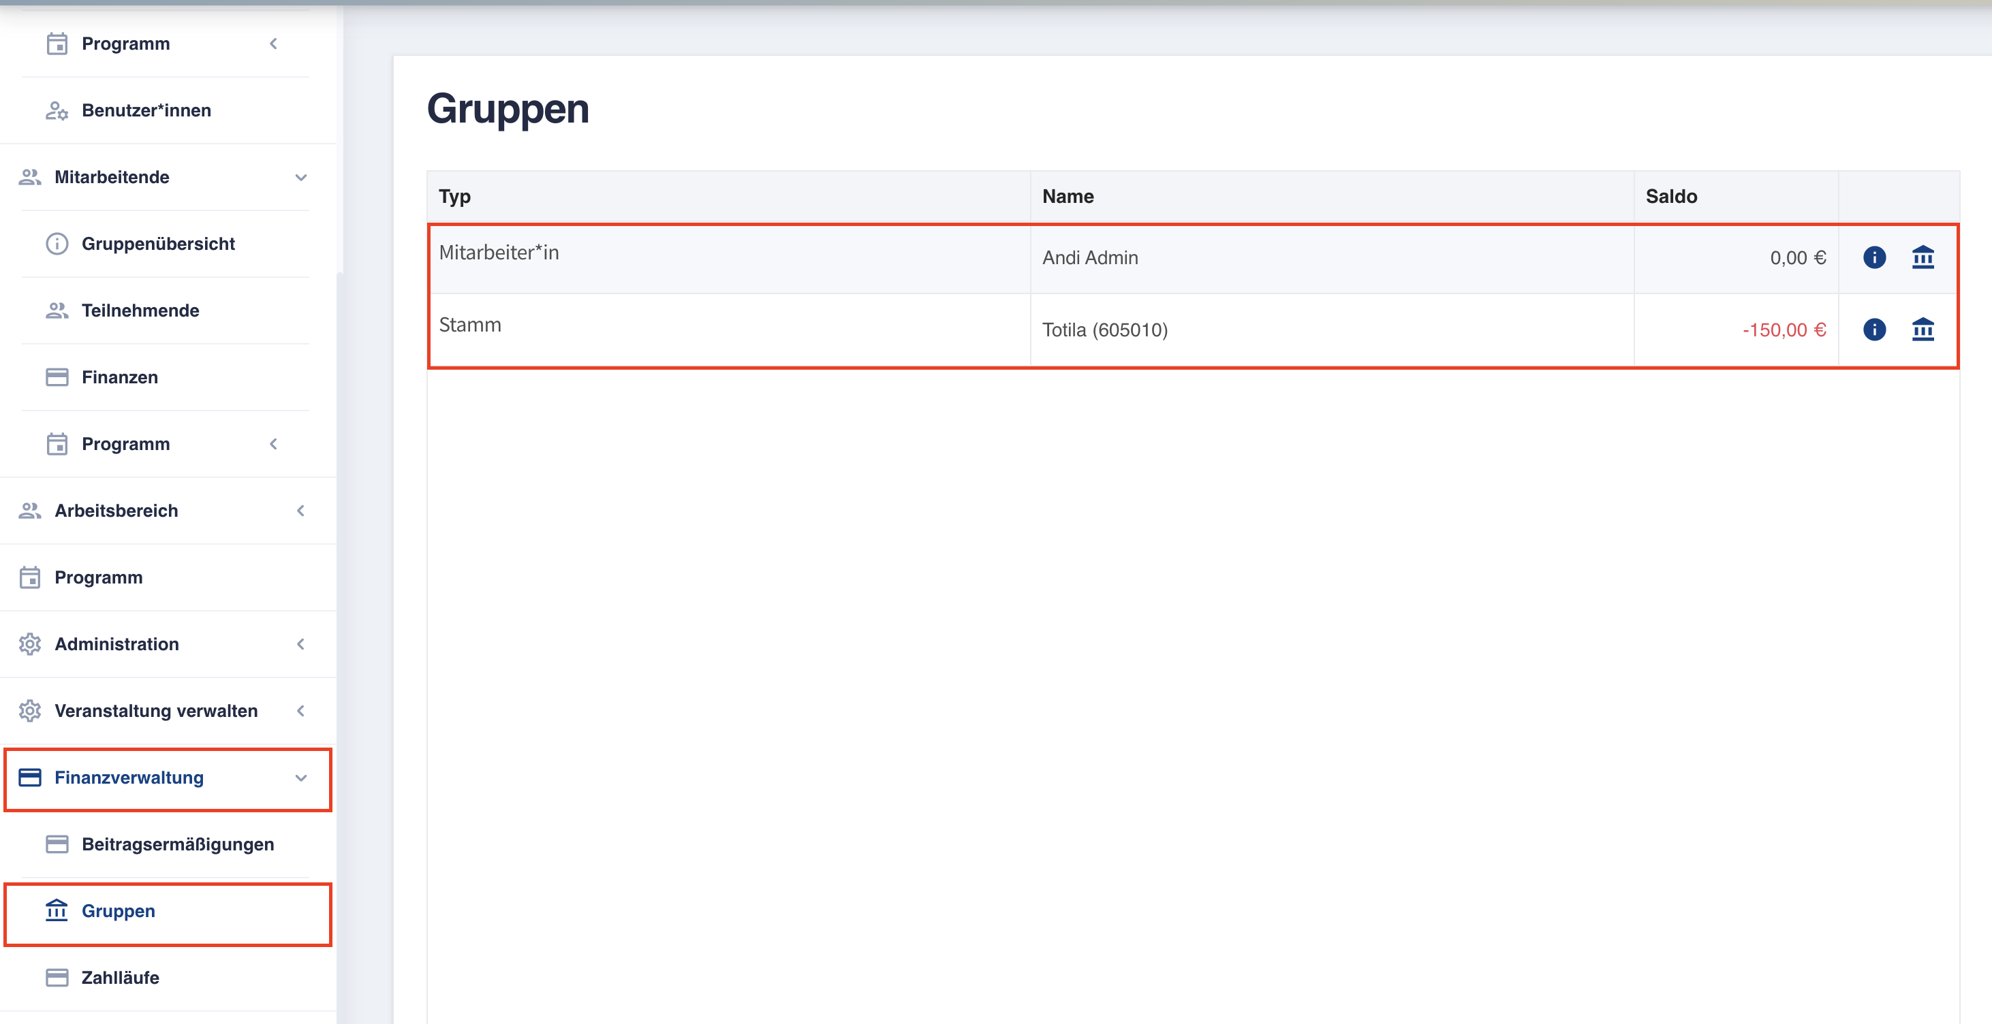This screenshot has height=1024, width=1992.
Task: Click the Totila (605010) name cell
Action: [x=1332, y=330]
